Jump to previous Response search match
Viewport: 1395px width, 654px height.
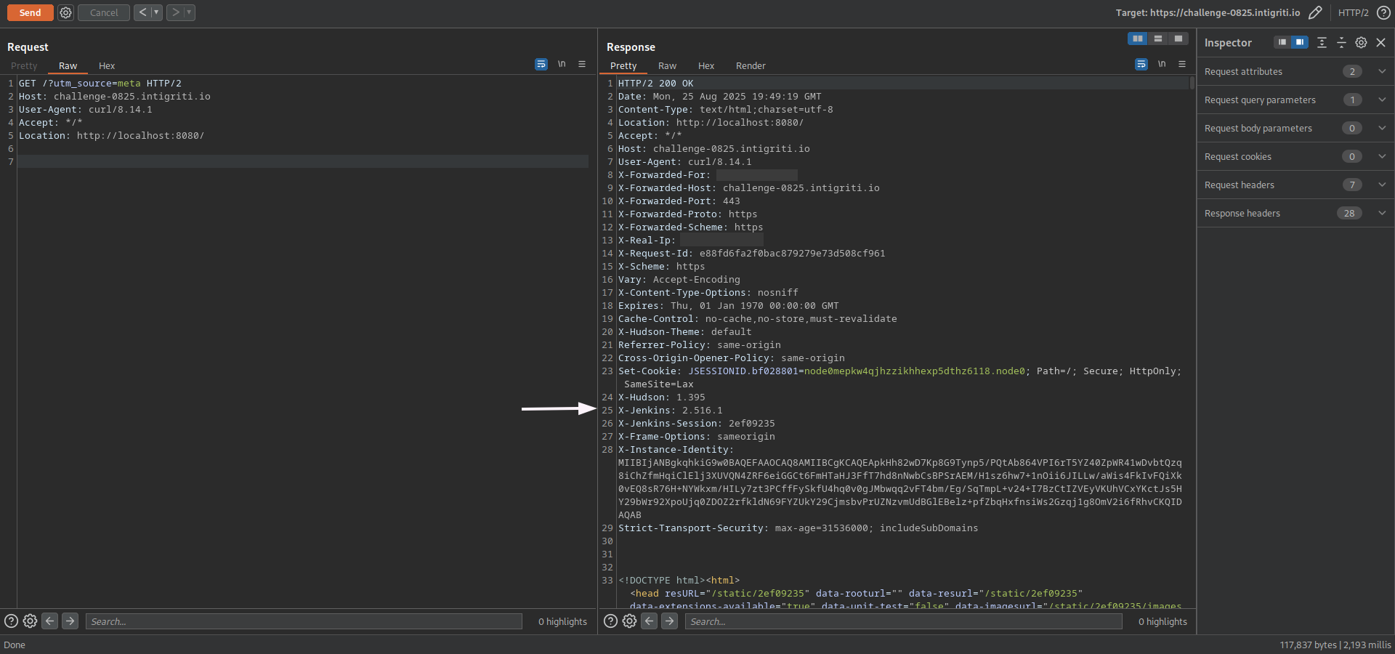[x=649, y=621]
